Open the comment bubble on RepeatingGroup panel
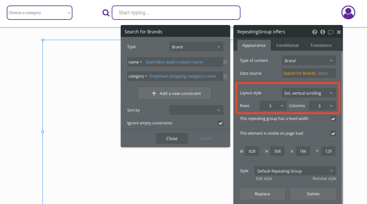This screenshot has width=367, height=204. tap(331, 32)
